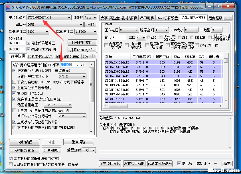Viewport: 241px width, 174px height.
Task: Click the code start address 0x0000 field
Action: pyautogui.click(x=17, y=43)
